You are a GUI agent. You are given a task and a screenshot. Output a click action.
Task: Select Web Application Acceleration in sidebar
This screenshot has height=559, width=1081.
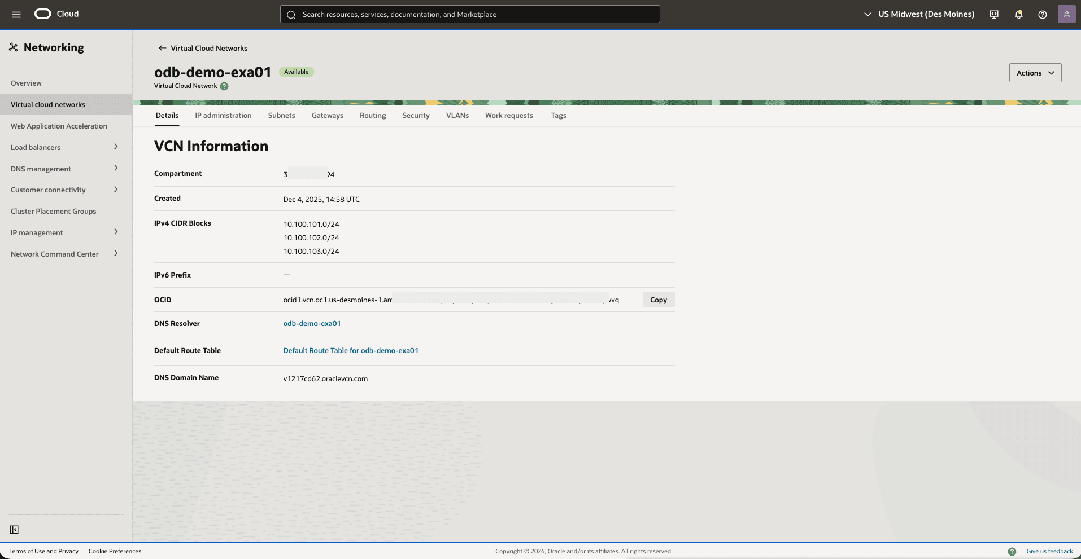point(59,126)
